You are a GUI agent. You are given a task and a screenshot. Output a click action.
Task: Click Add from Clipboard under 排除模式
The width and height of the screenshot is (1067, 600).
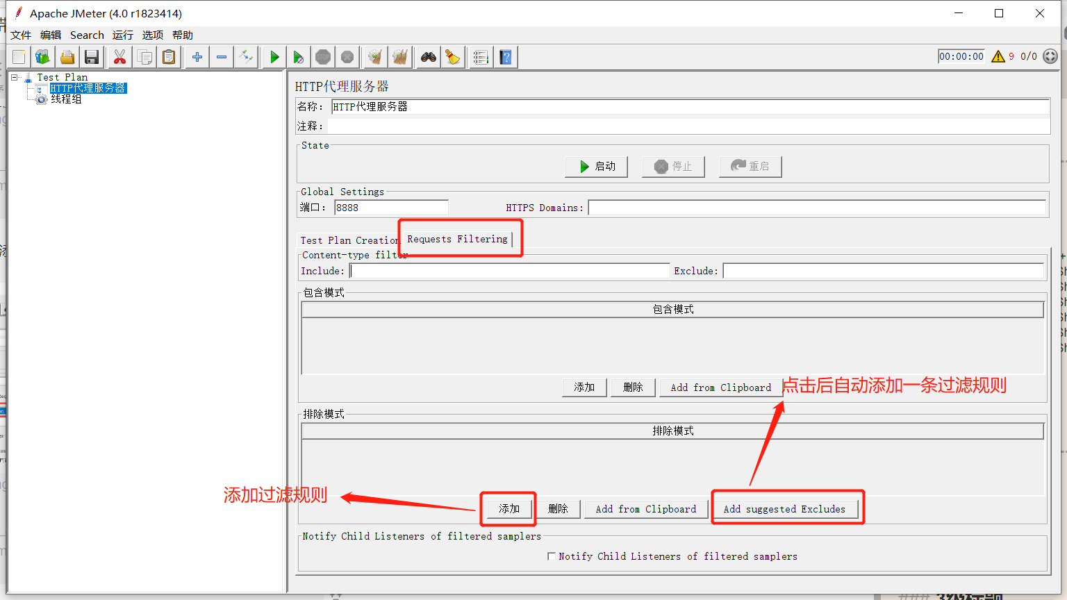coord(646,509)
